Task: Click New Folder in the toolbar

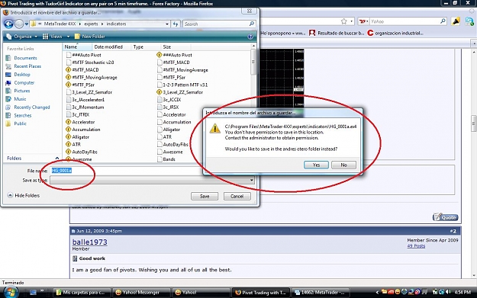Action: 90,37
